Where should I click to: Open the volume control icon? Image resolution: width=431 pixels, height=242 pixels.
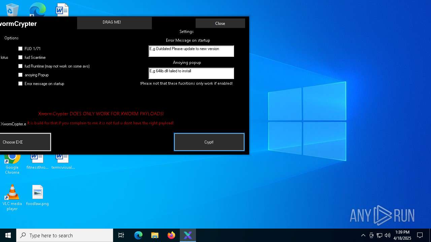388,235
